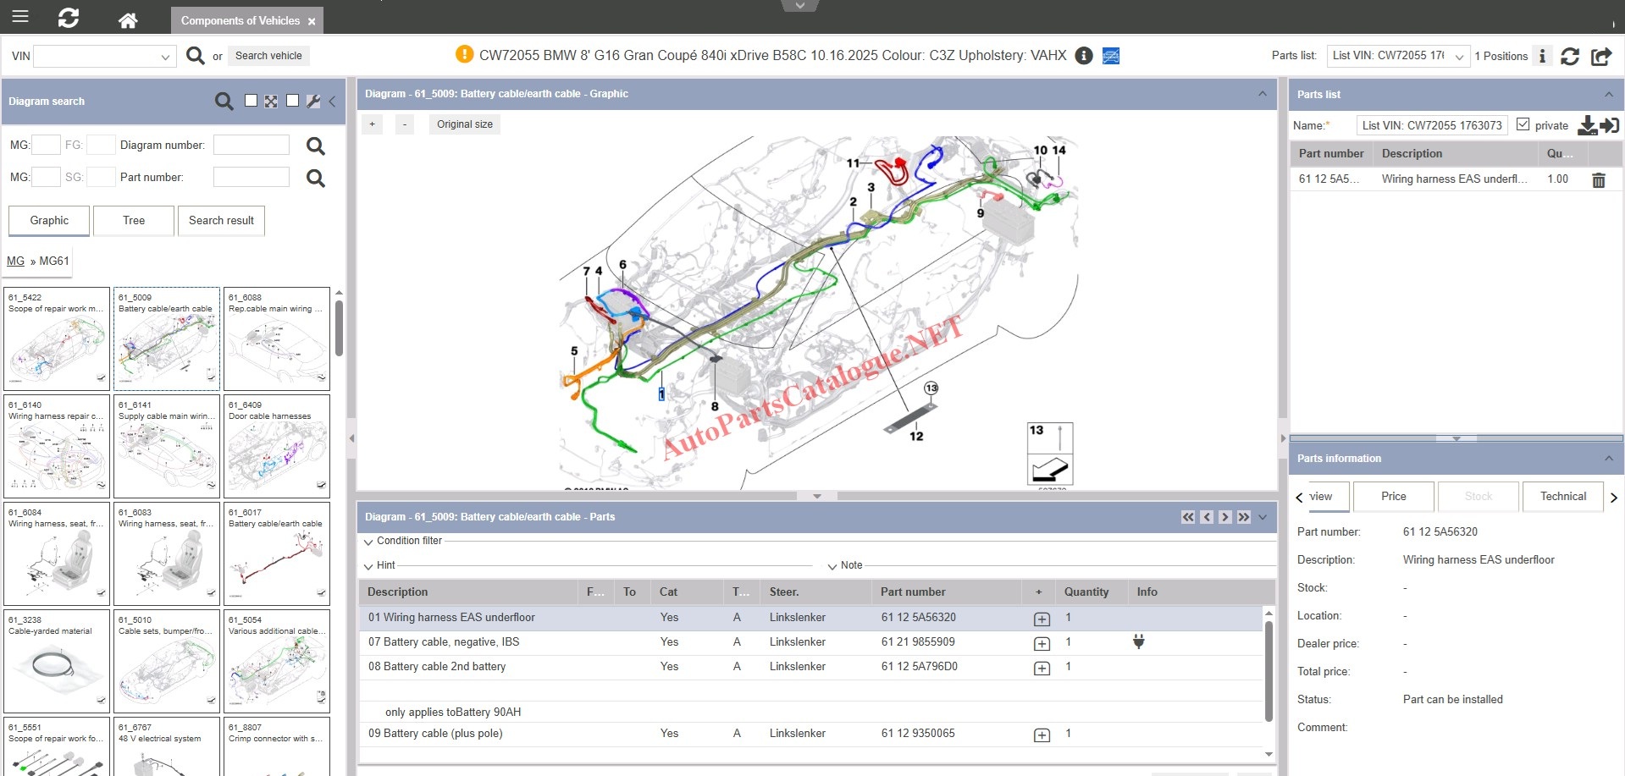Click the Search vehicle button

(x=268, y=56)
